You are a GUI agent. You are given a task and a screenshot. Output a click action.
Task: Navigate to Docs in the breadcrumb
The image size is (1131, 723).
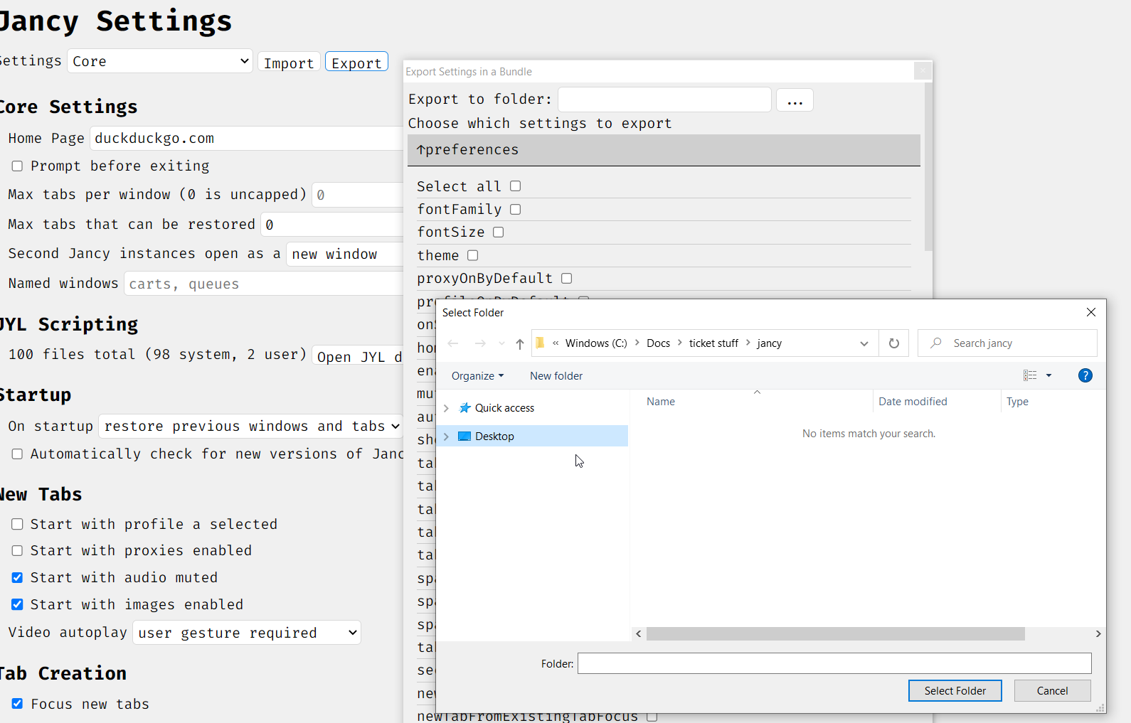(x=658, y=343)
